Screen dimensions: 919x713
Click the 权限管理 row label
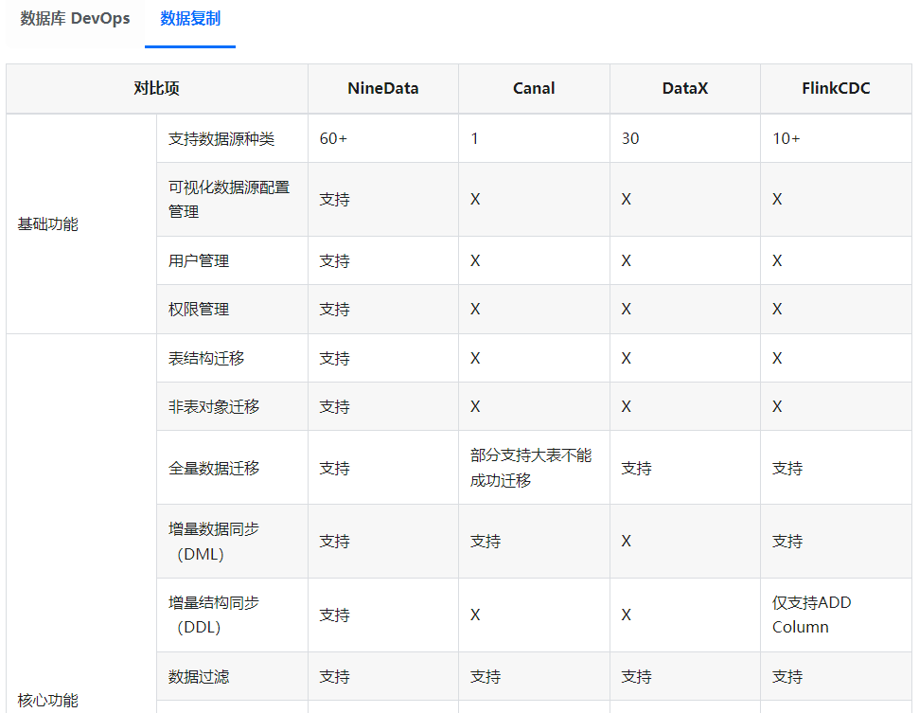tap(199, 309)
